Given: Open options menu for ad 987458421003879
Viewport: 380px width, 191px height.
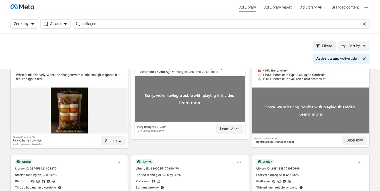Looking at the screenshot, I should pyautogui.click(x=118, y=162).
